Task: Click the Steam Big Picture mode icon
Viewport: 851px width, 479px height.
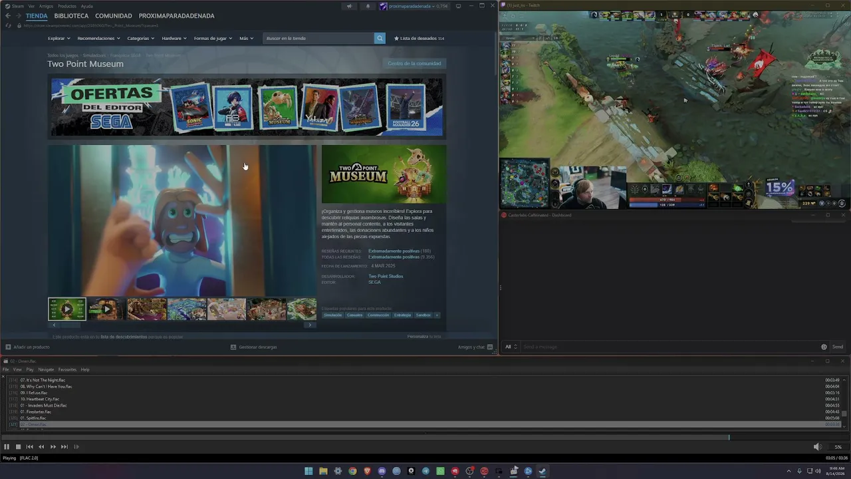Action: (458, 6)
